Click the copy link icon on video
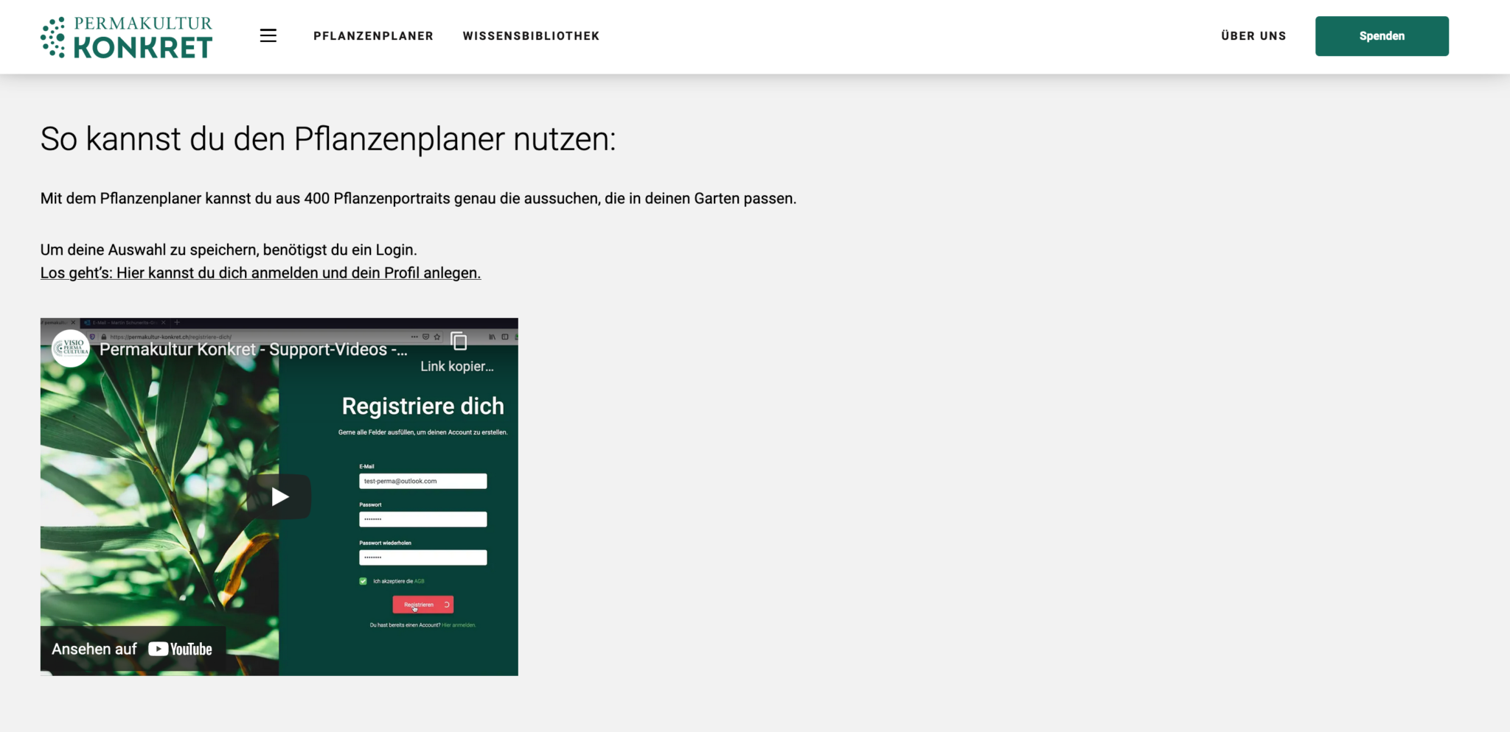 pos(459,342)
